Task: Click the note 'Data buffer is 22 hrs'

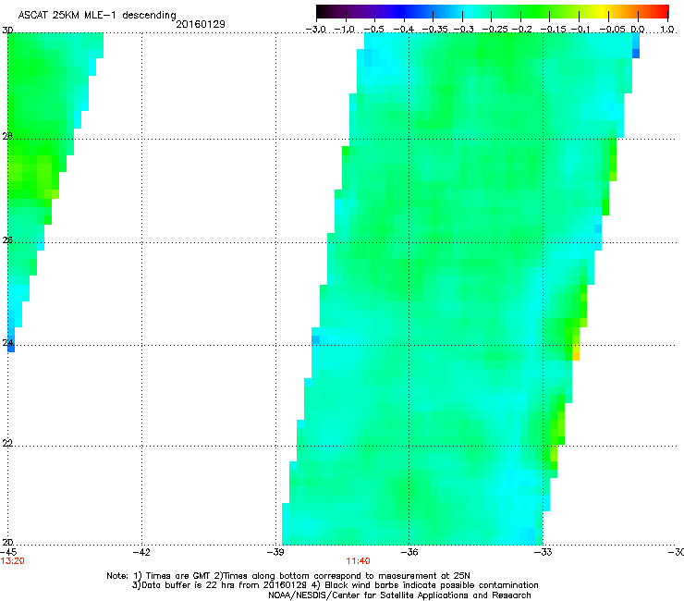Action: point(189,585)
